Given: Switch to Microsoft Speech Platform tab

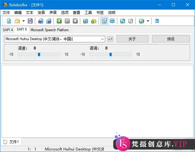Looking at the screenshot, I should (x=50, y=30).
